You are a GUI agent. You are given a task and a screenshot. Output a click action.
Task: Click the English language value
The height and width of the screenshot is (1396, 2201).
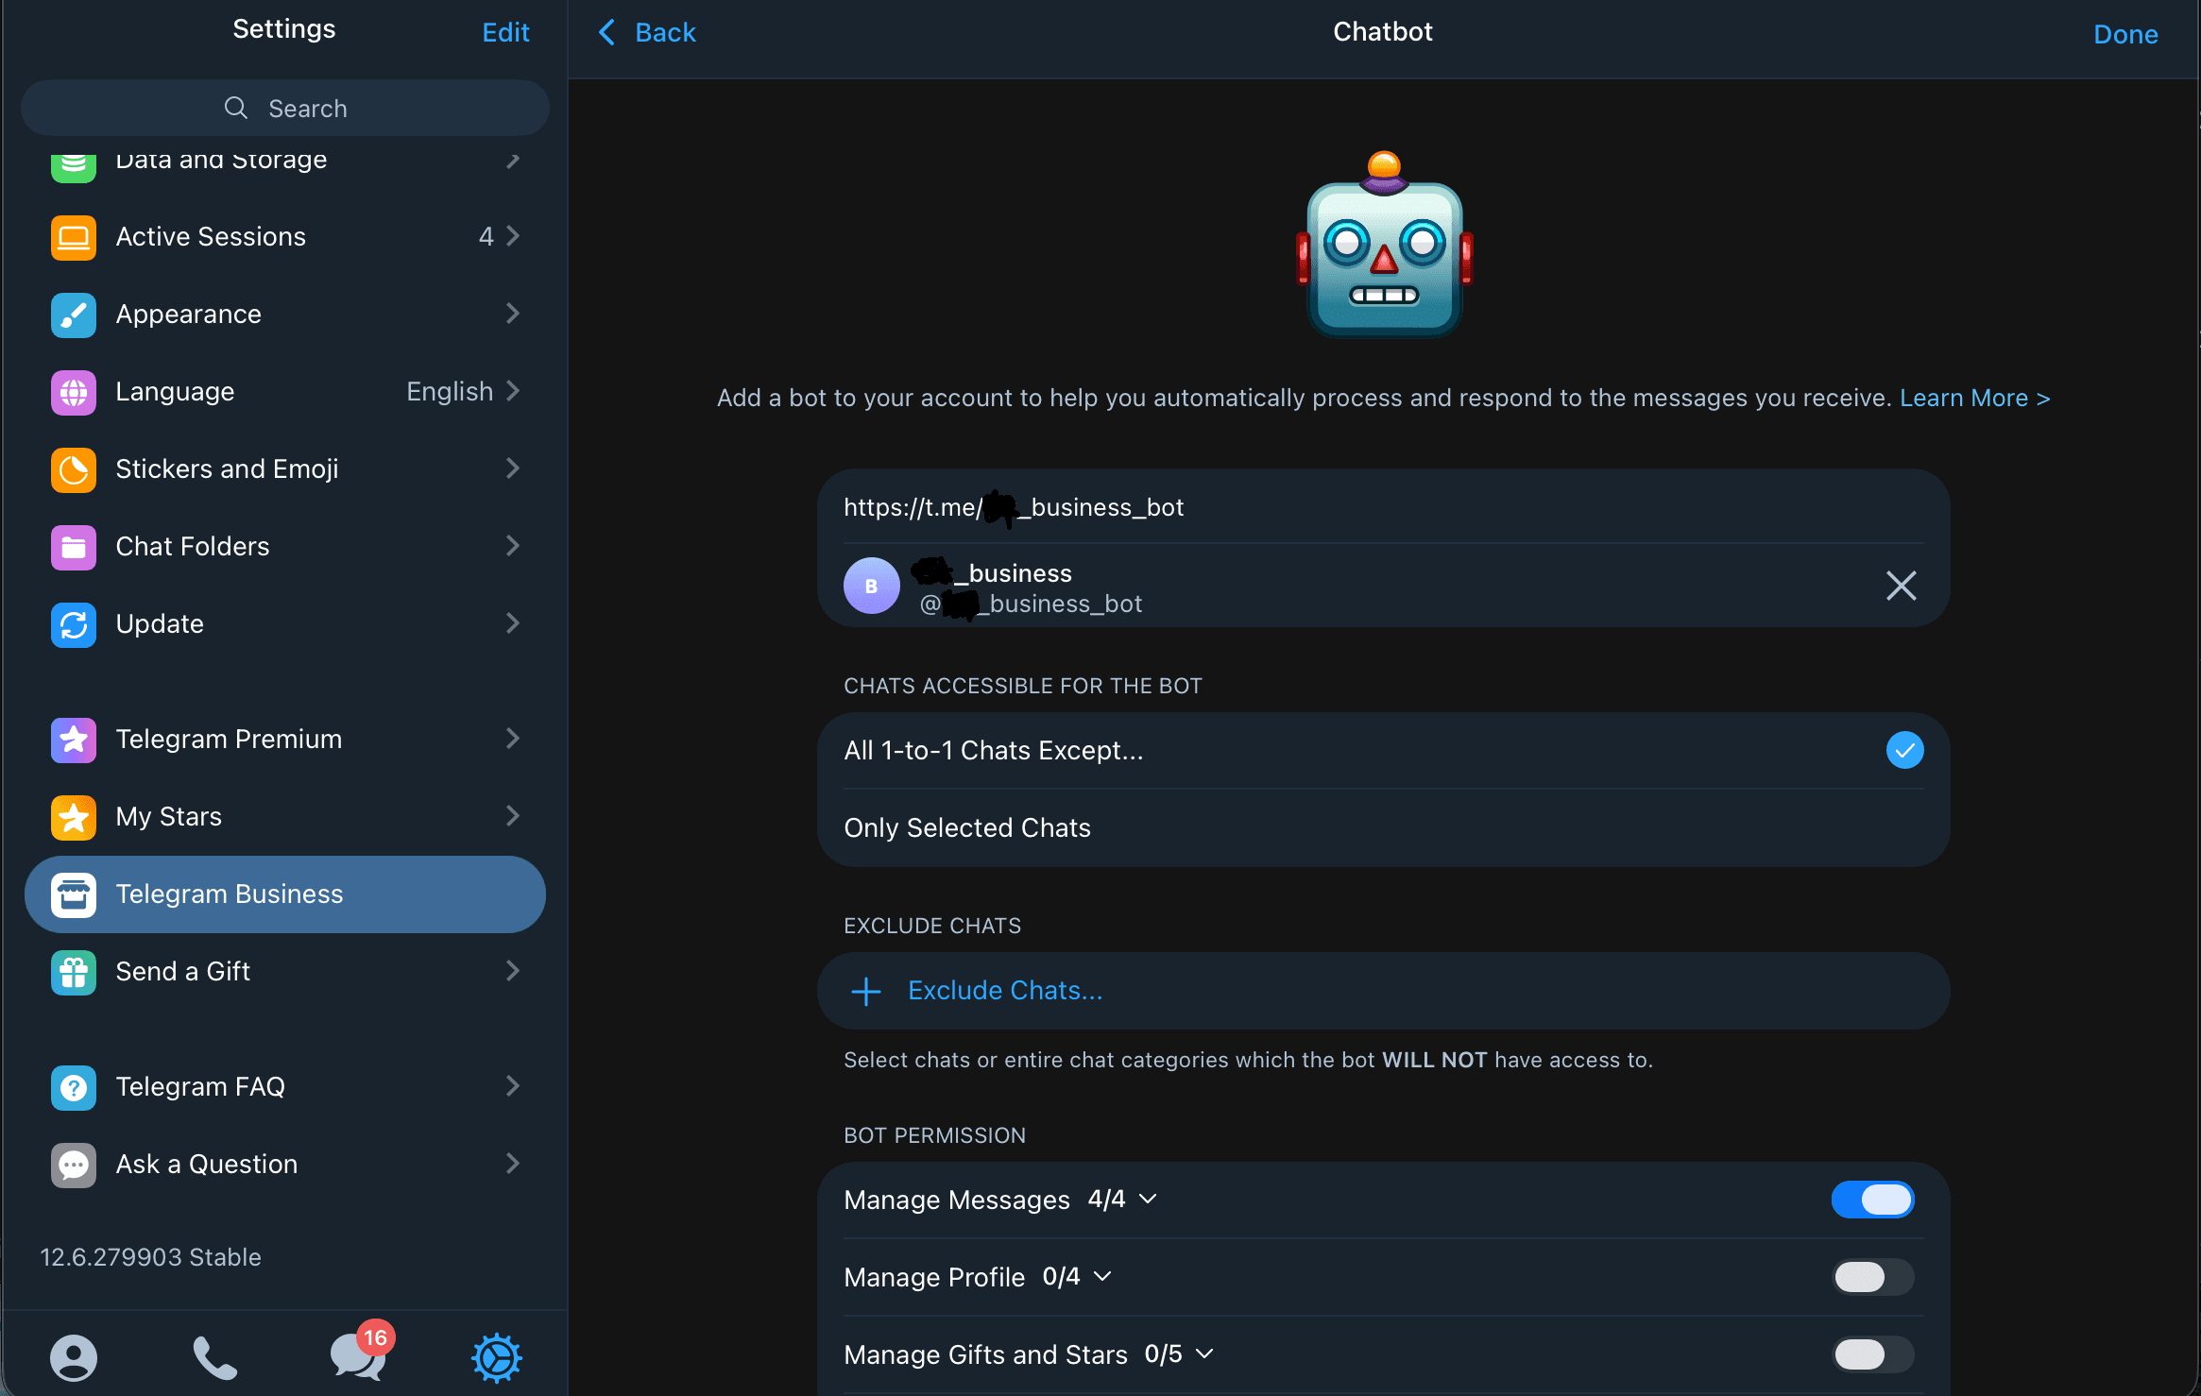click(x=450, y=391)
